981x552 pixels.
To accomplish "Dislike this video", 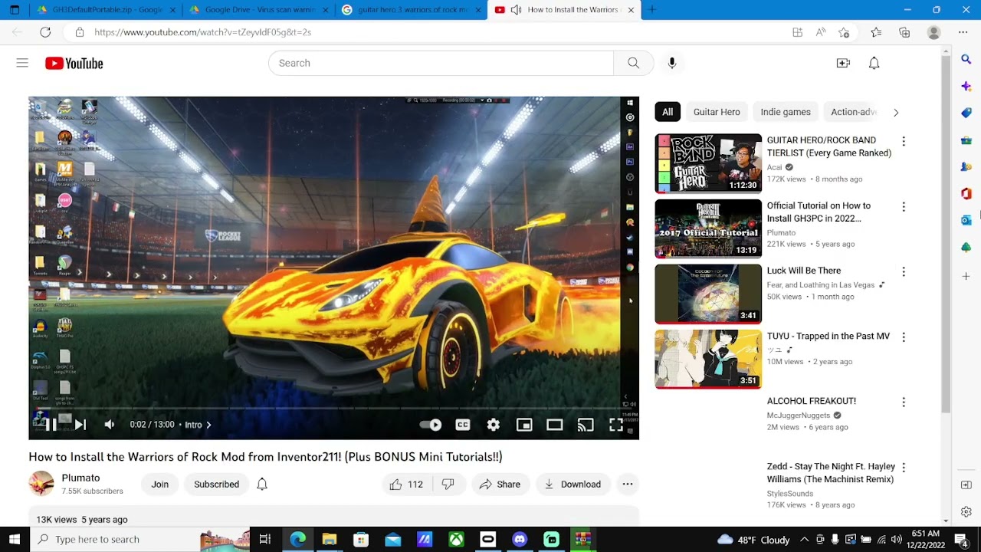I will pos(448,484).
